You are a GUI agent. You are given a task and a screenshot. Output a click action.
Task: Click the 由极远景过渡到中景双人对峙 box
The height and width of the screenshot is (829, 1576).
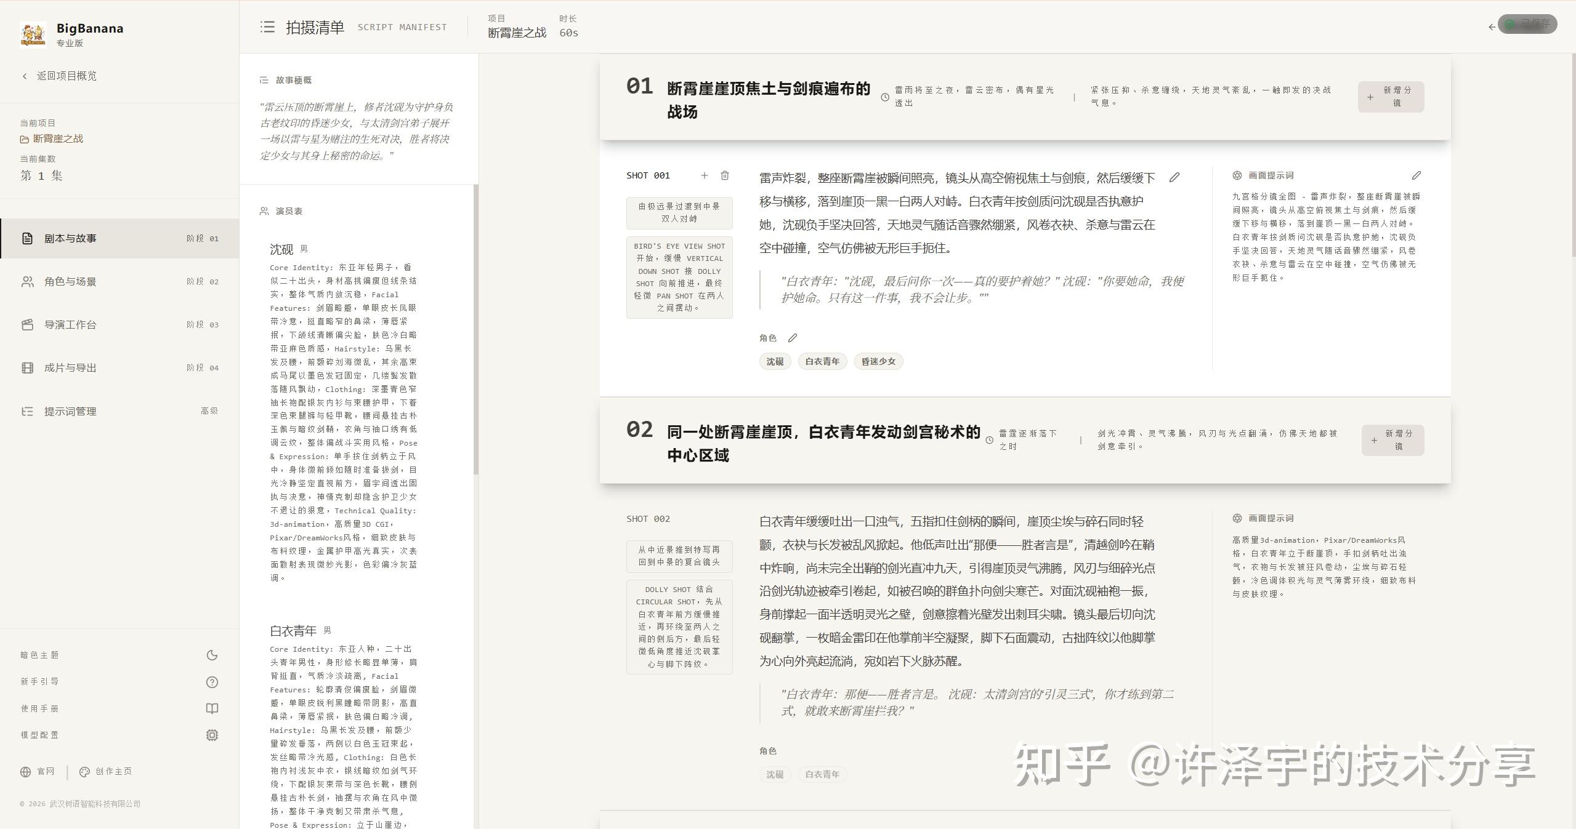pos(679,213)
